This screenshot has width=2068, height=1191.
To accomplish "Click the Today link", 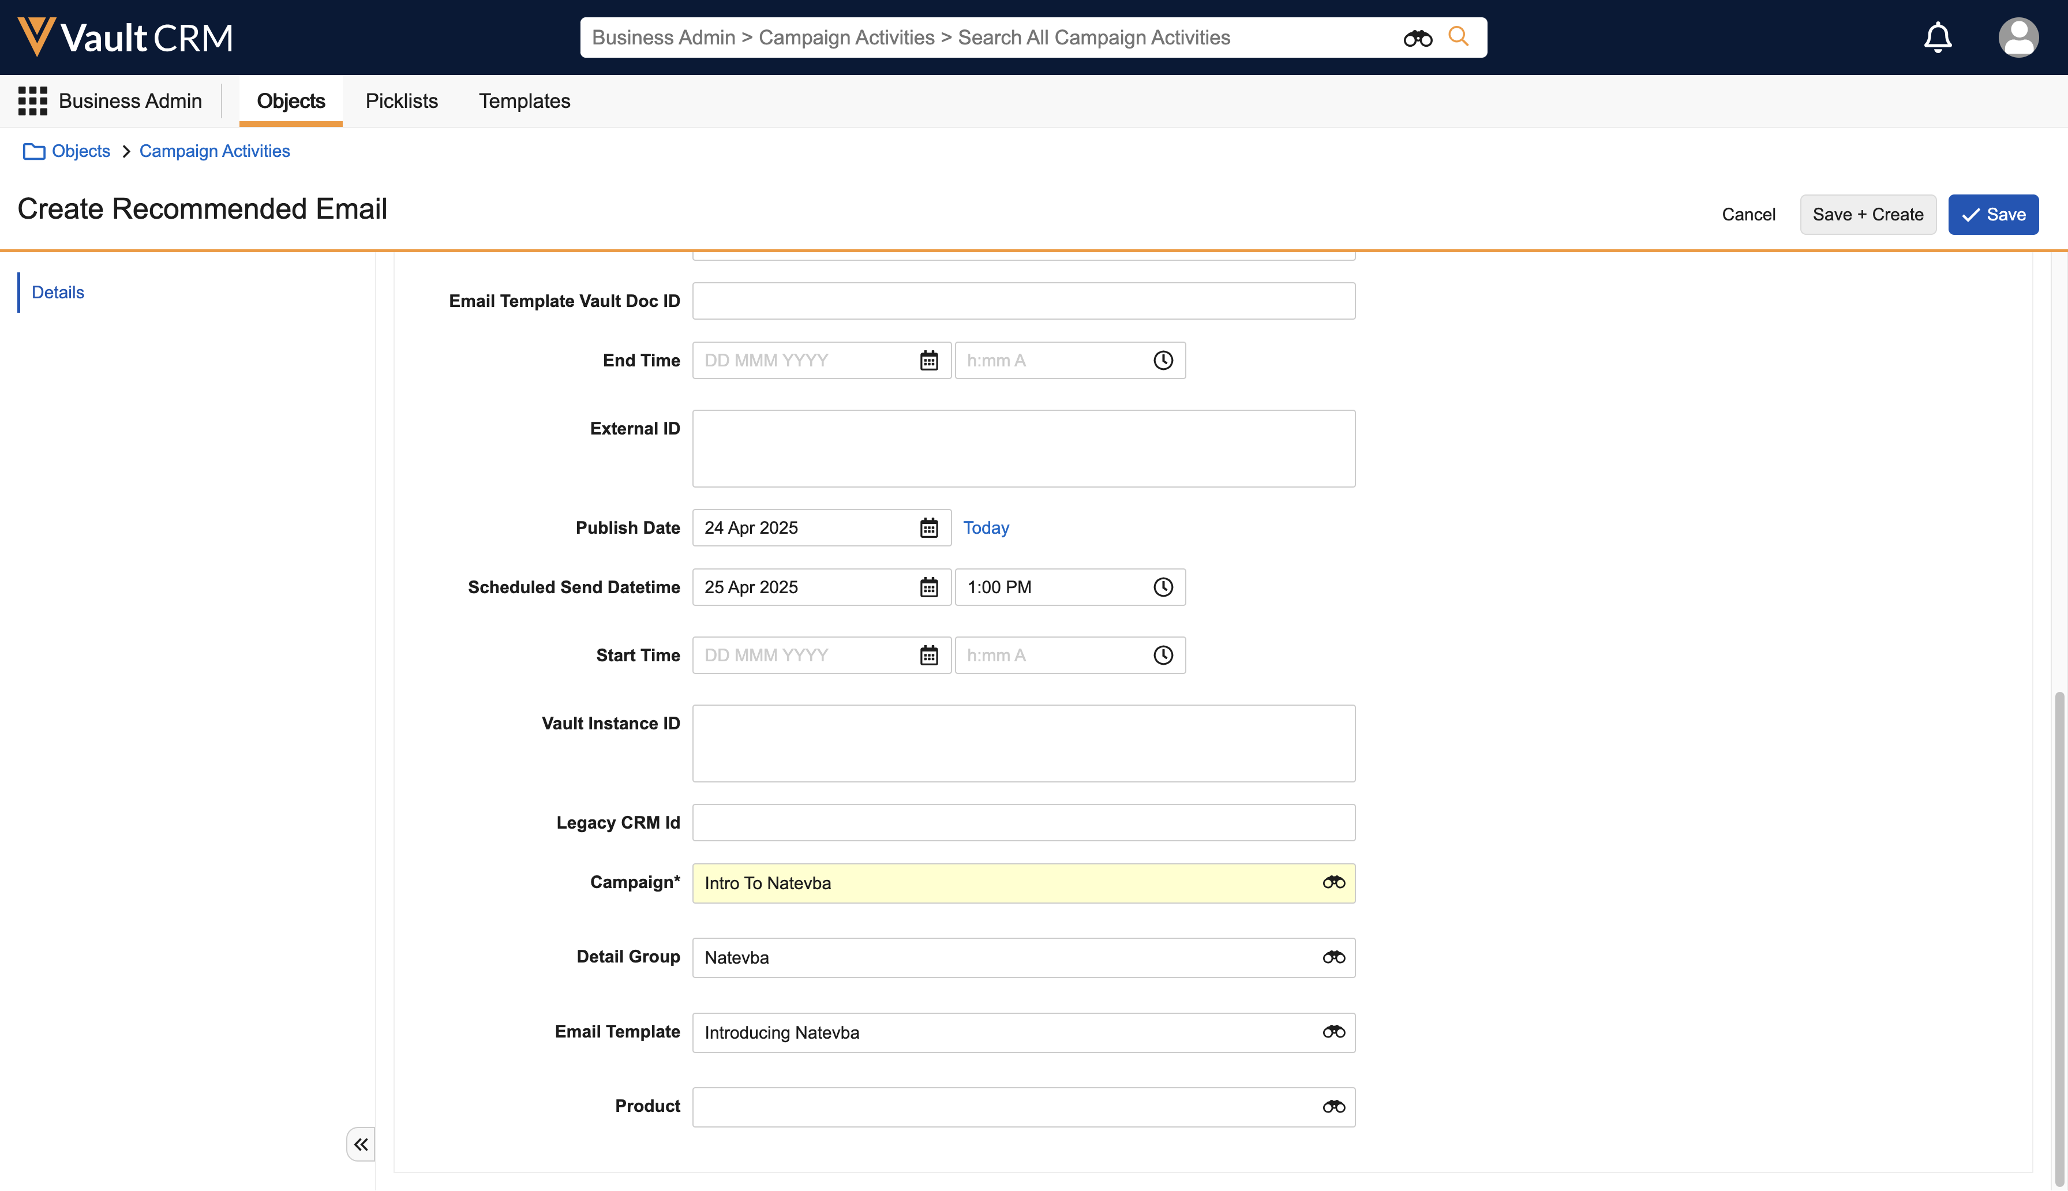I will click(986, 527).
